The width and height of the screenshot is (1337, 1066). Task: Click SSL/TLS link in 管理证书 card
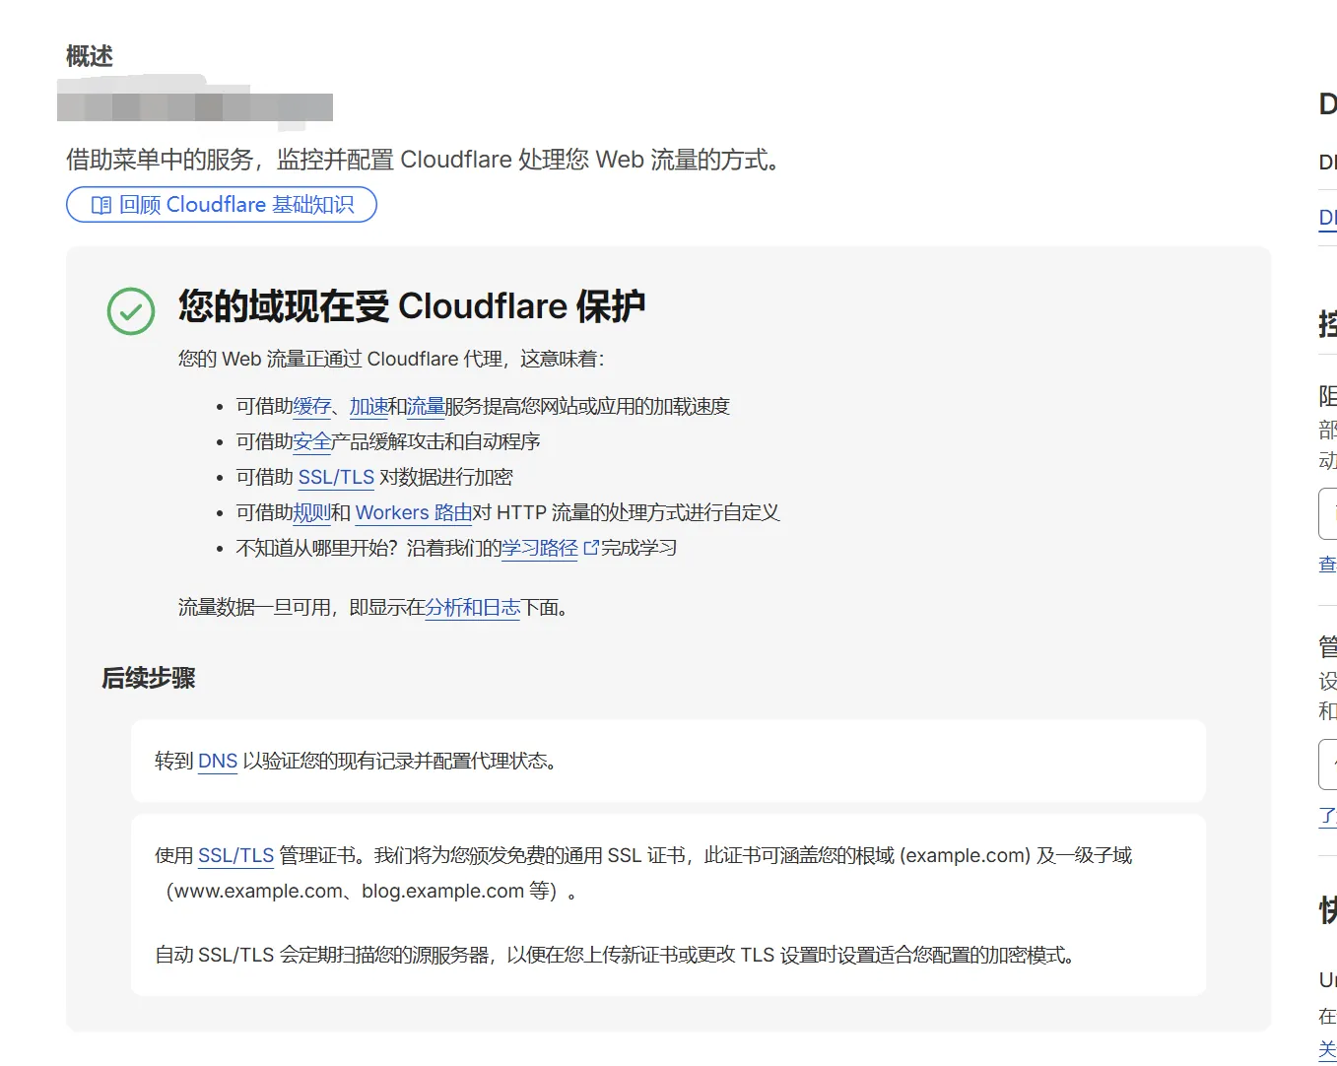click(235, 855)
